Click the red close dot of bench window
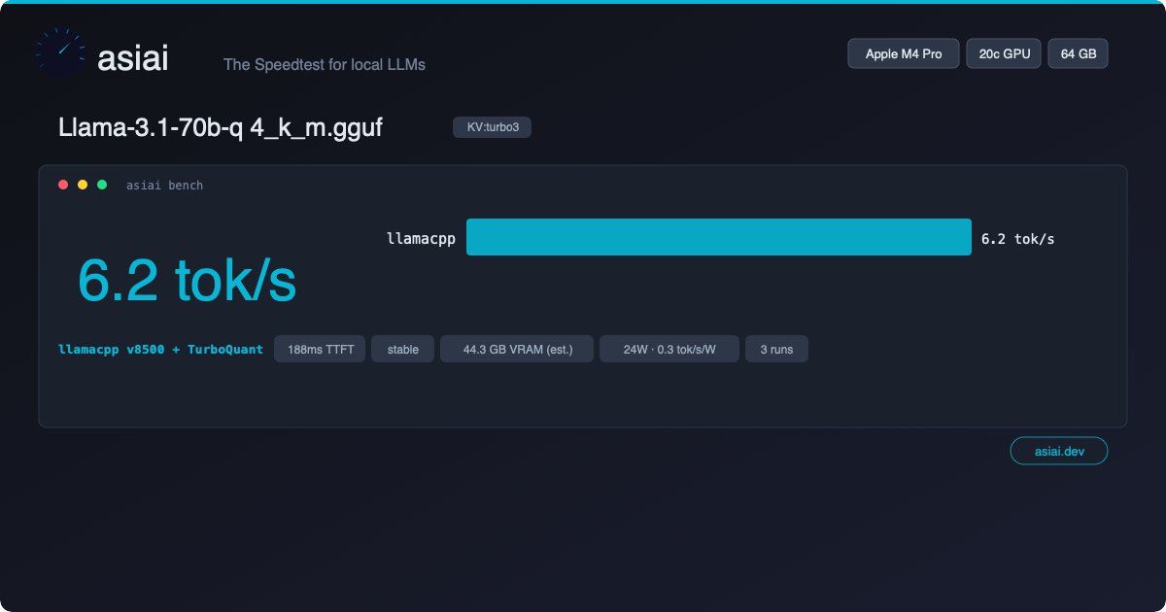 pos(63,185)
